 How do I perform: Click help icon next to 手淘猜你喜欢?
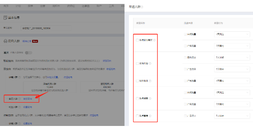(x=154, y=40)
